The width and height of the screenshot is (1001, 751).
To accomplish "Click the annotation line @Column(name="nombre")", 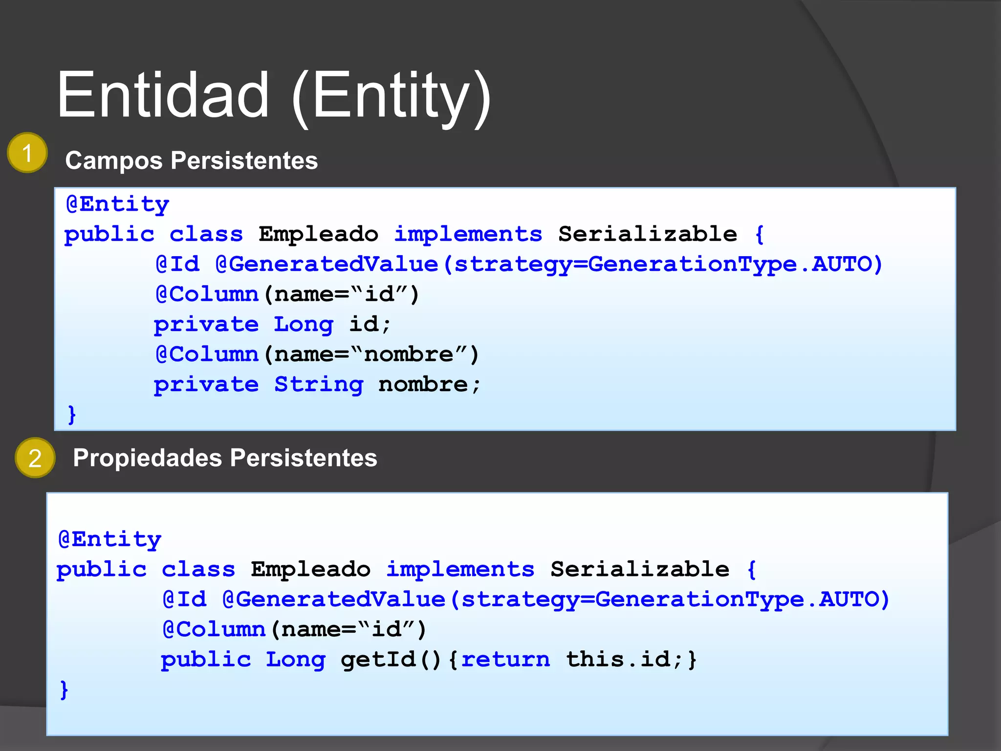I will pos(317,354).
